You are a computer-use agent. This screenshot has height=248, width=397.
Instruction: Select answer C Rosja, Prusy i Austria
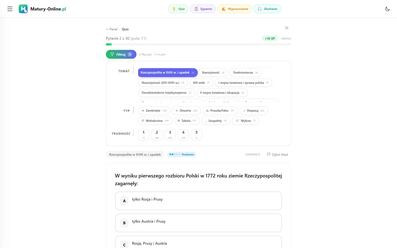coord(198,242)
